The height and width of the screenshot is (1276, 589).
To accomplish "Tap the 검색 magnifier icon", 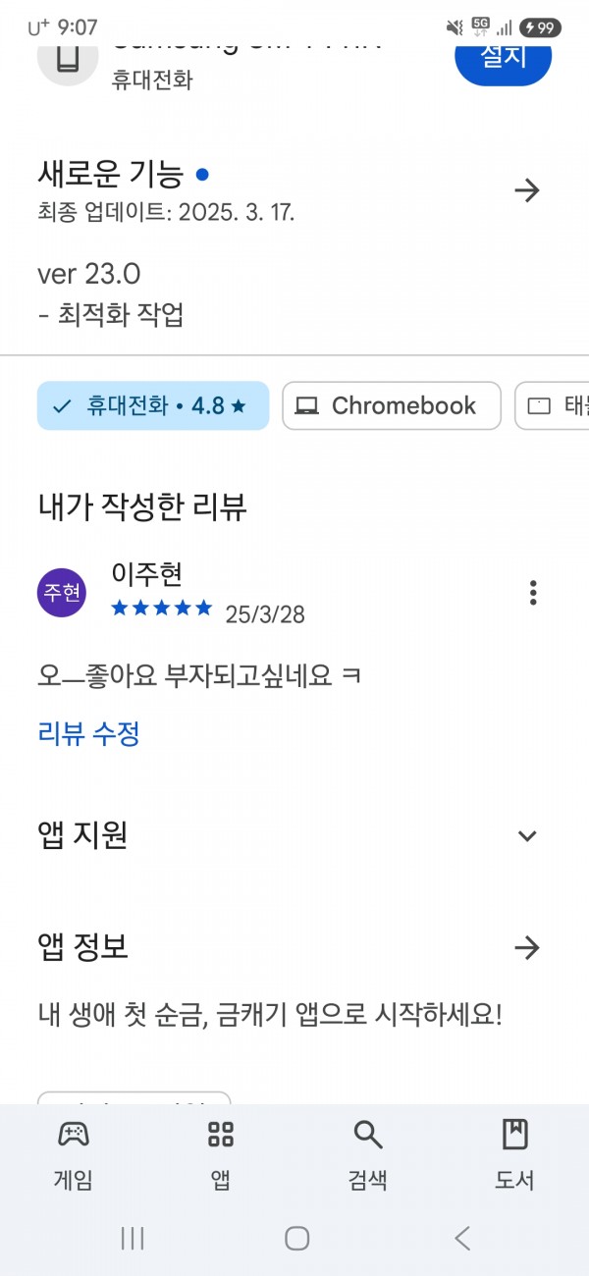I will coord(367,1135).
